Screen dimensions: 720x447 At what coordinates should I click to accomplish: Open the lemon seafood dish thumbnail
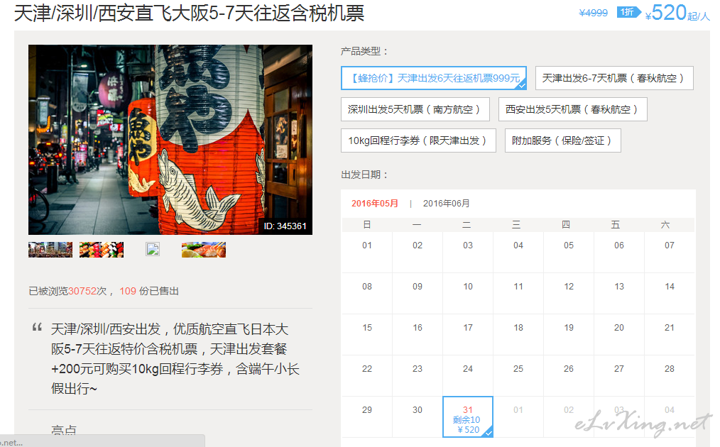(203, 250)
